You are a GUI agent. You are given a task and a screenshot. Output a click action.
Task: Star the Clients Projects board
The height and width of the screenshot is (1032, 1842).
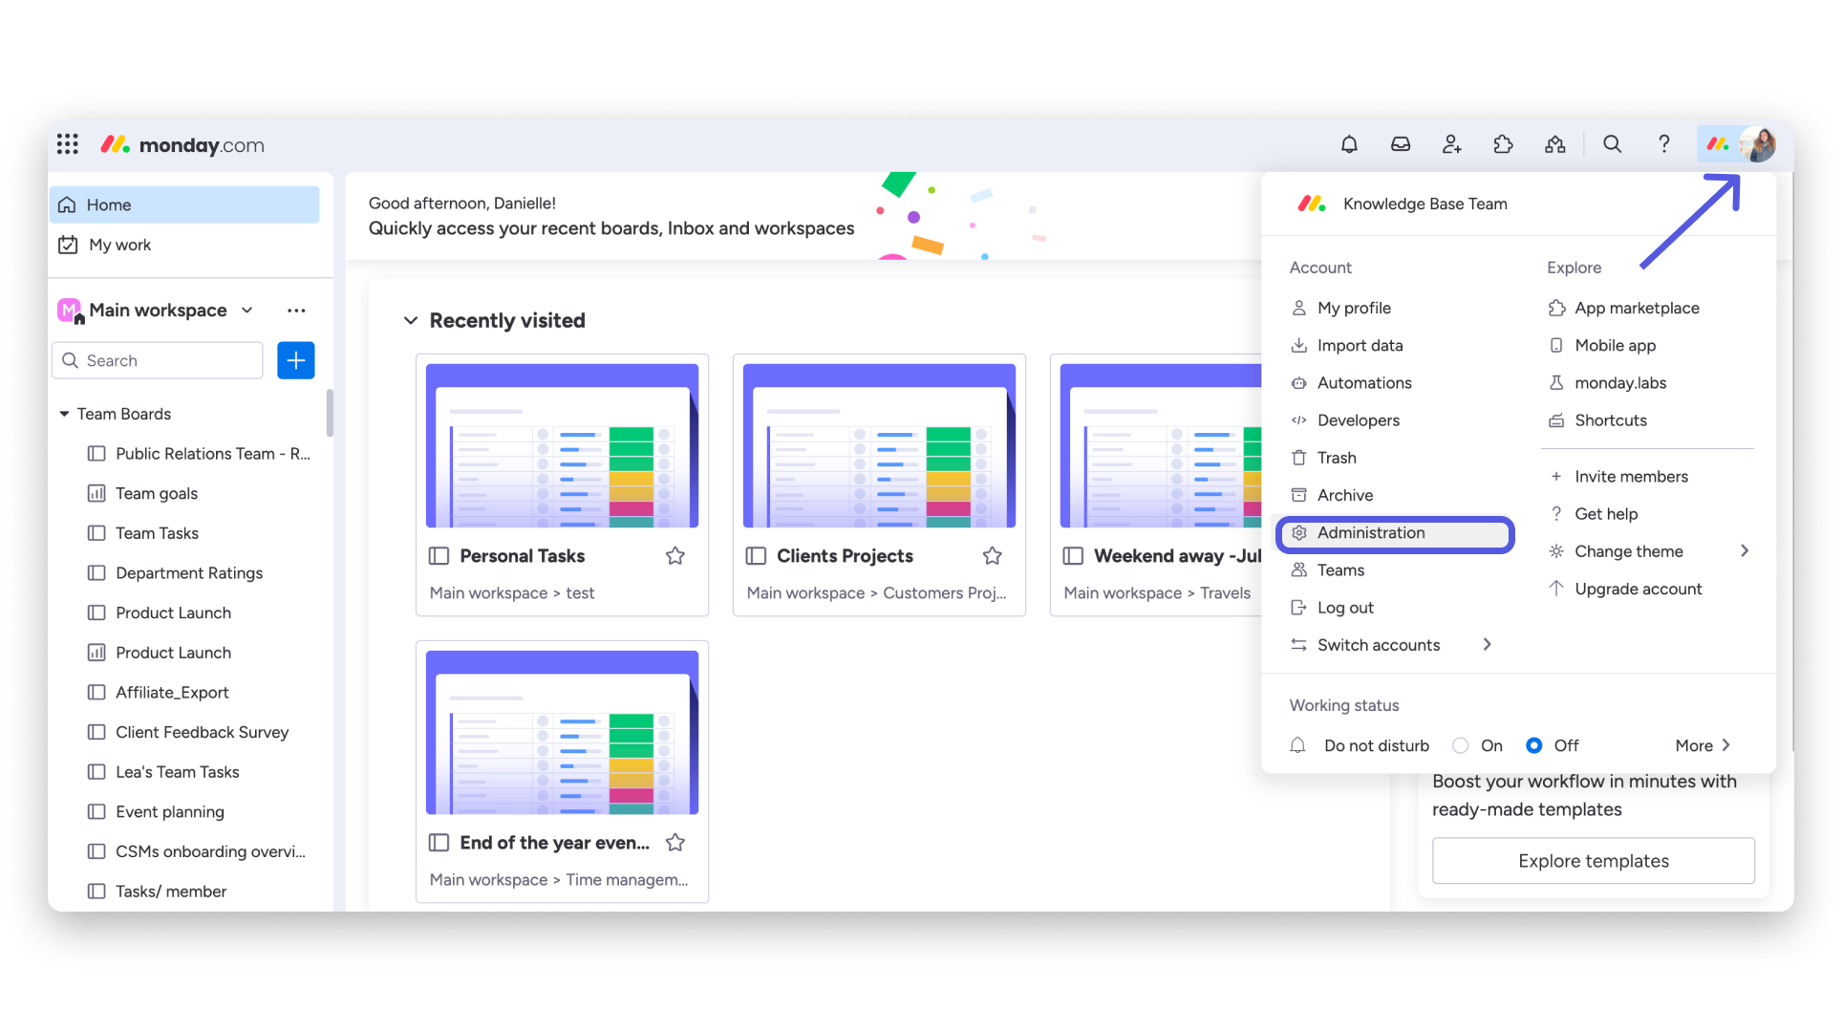point(993,556)
